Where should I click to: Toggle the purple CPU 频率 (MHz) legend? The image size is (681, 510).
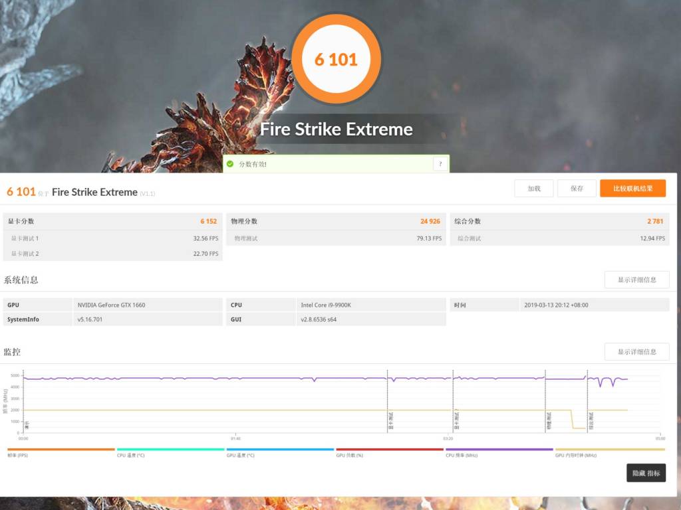pos(499,452)
